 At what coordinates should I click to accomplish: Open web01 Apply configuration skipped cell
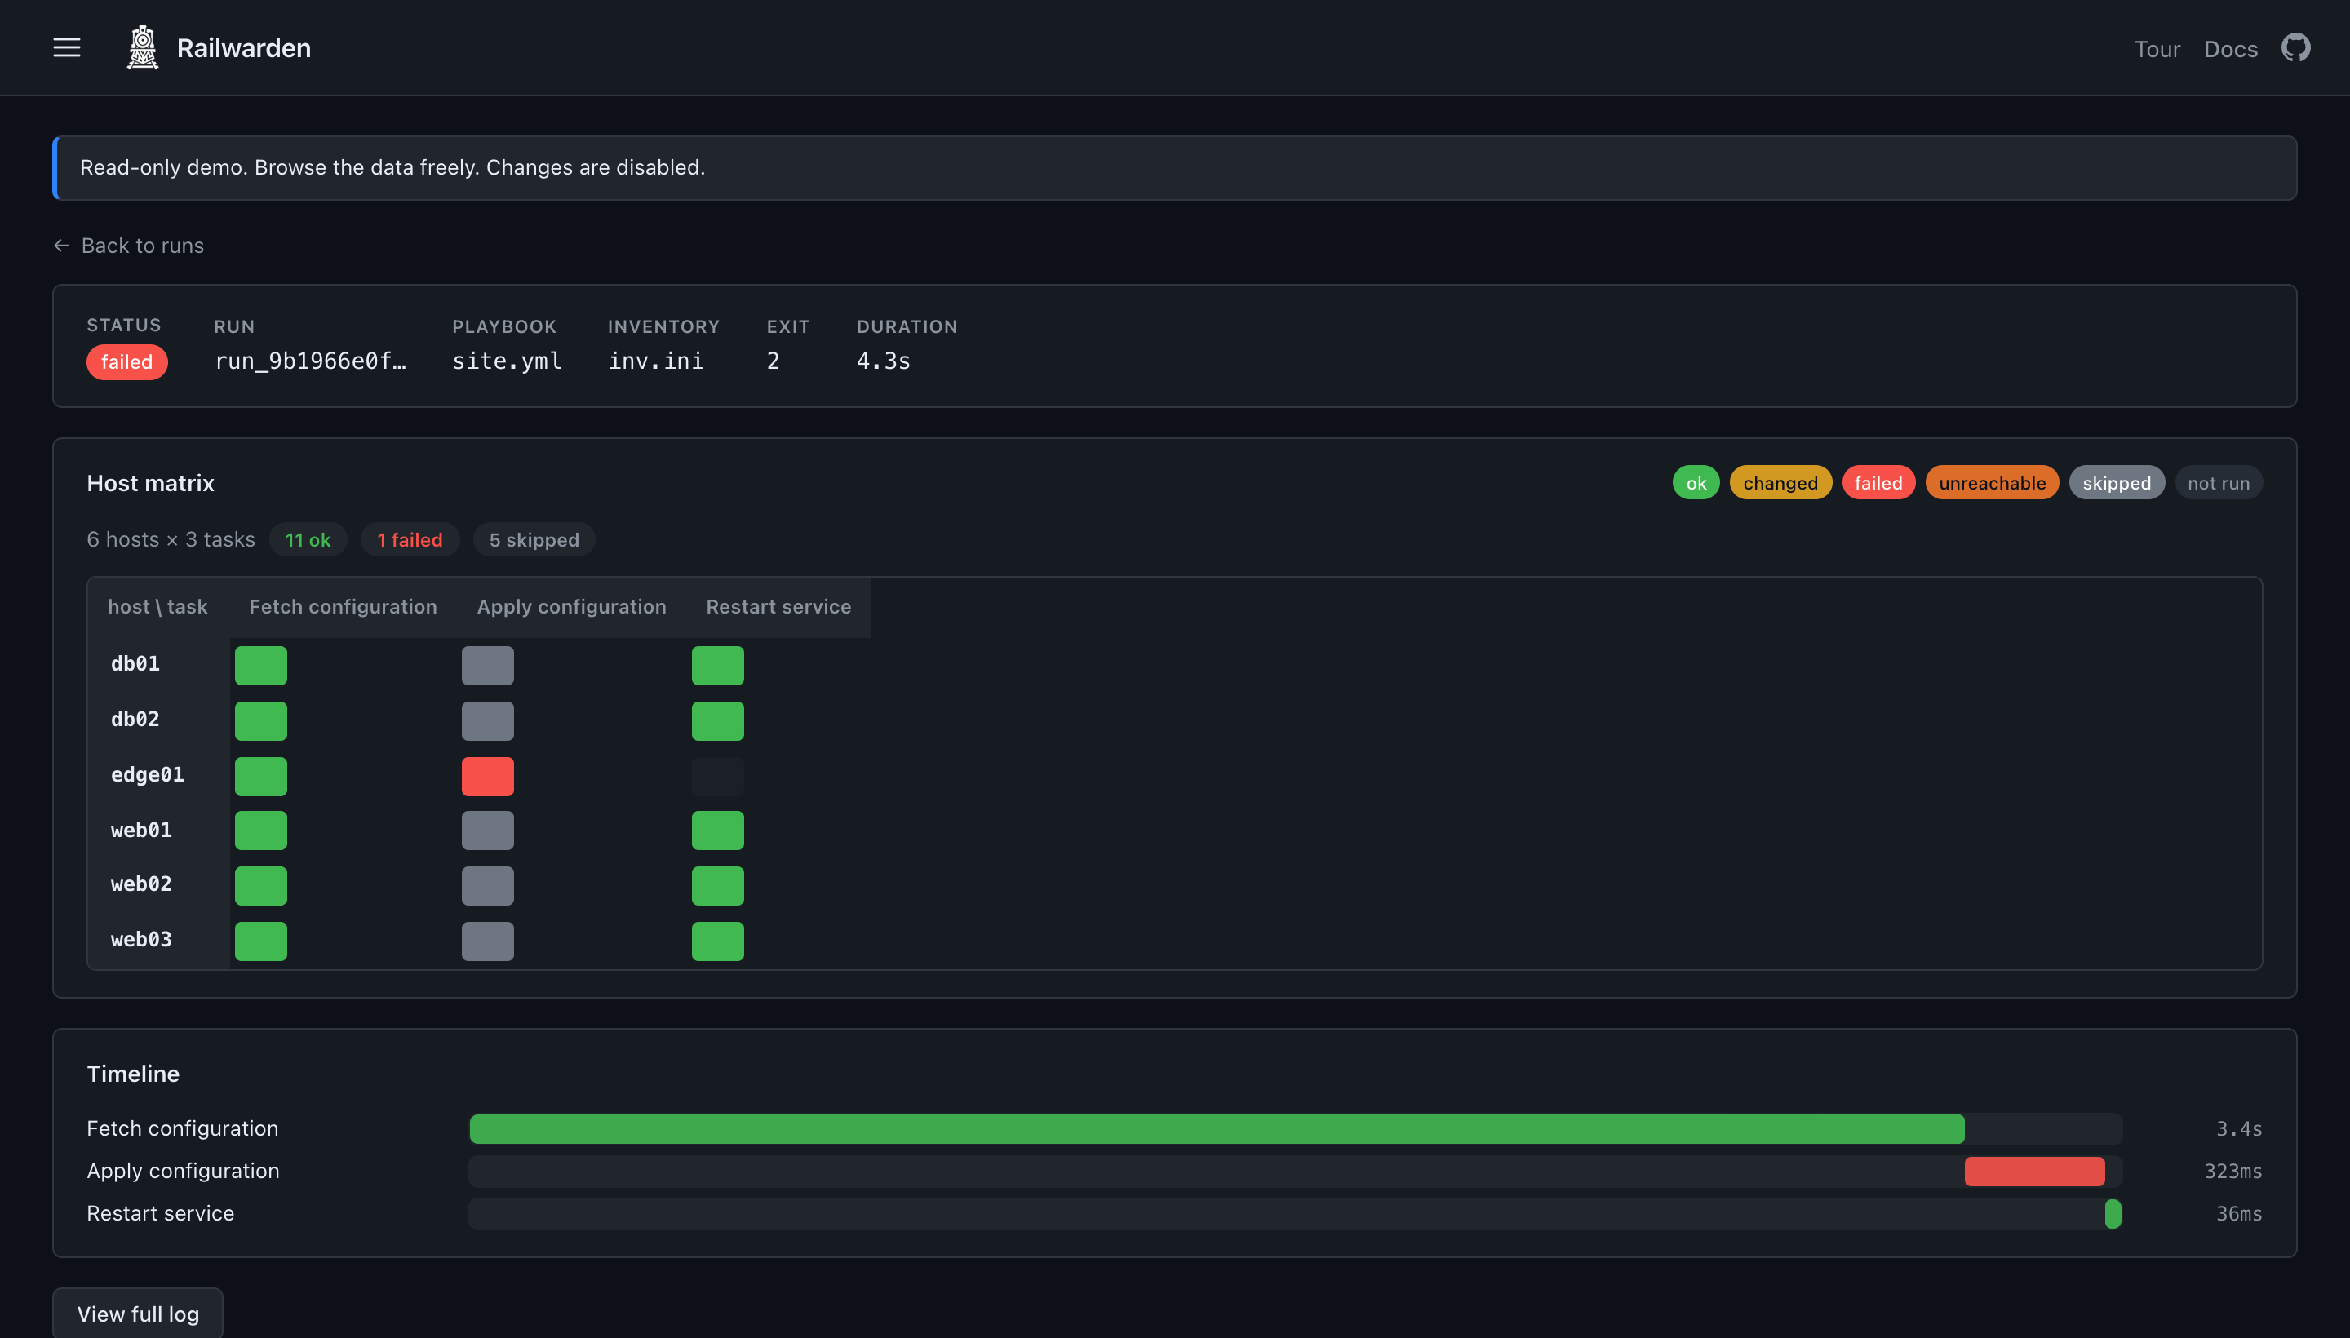point(488,831)
